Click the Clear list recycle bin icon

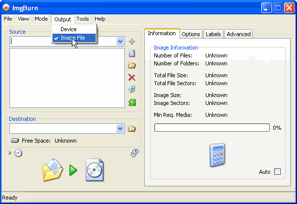point(132,89)
